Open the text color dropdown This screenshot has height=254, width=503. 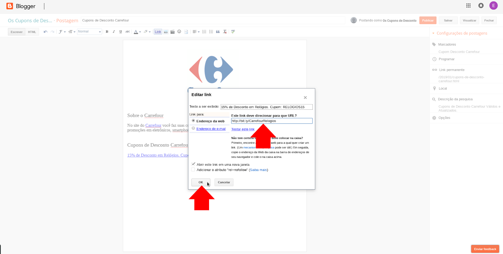(x=137, y=32)
